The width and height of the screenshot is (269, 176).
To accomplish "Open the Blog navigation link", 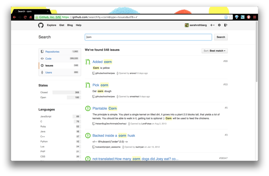I will tap(70, 25).
